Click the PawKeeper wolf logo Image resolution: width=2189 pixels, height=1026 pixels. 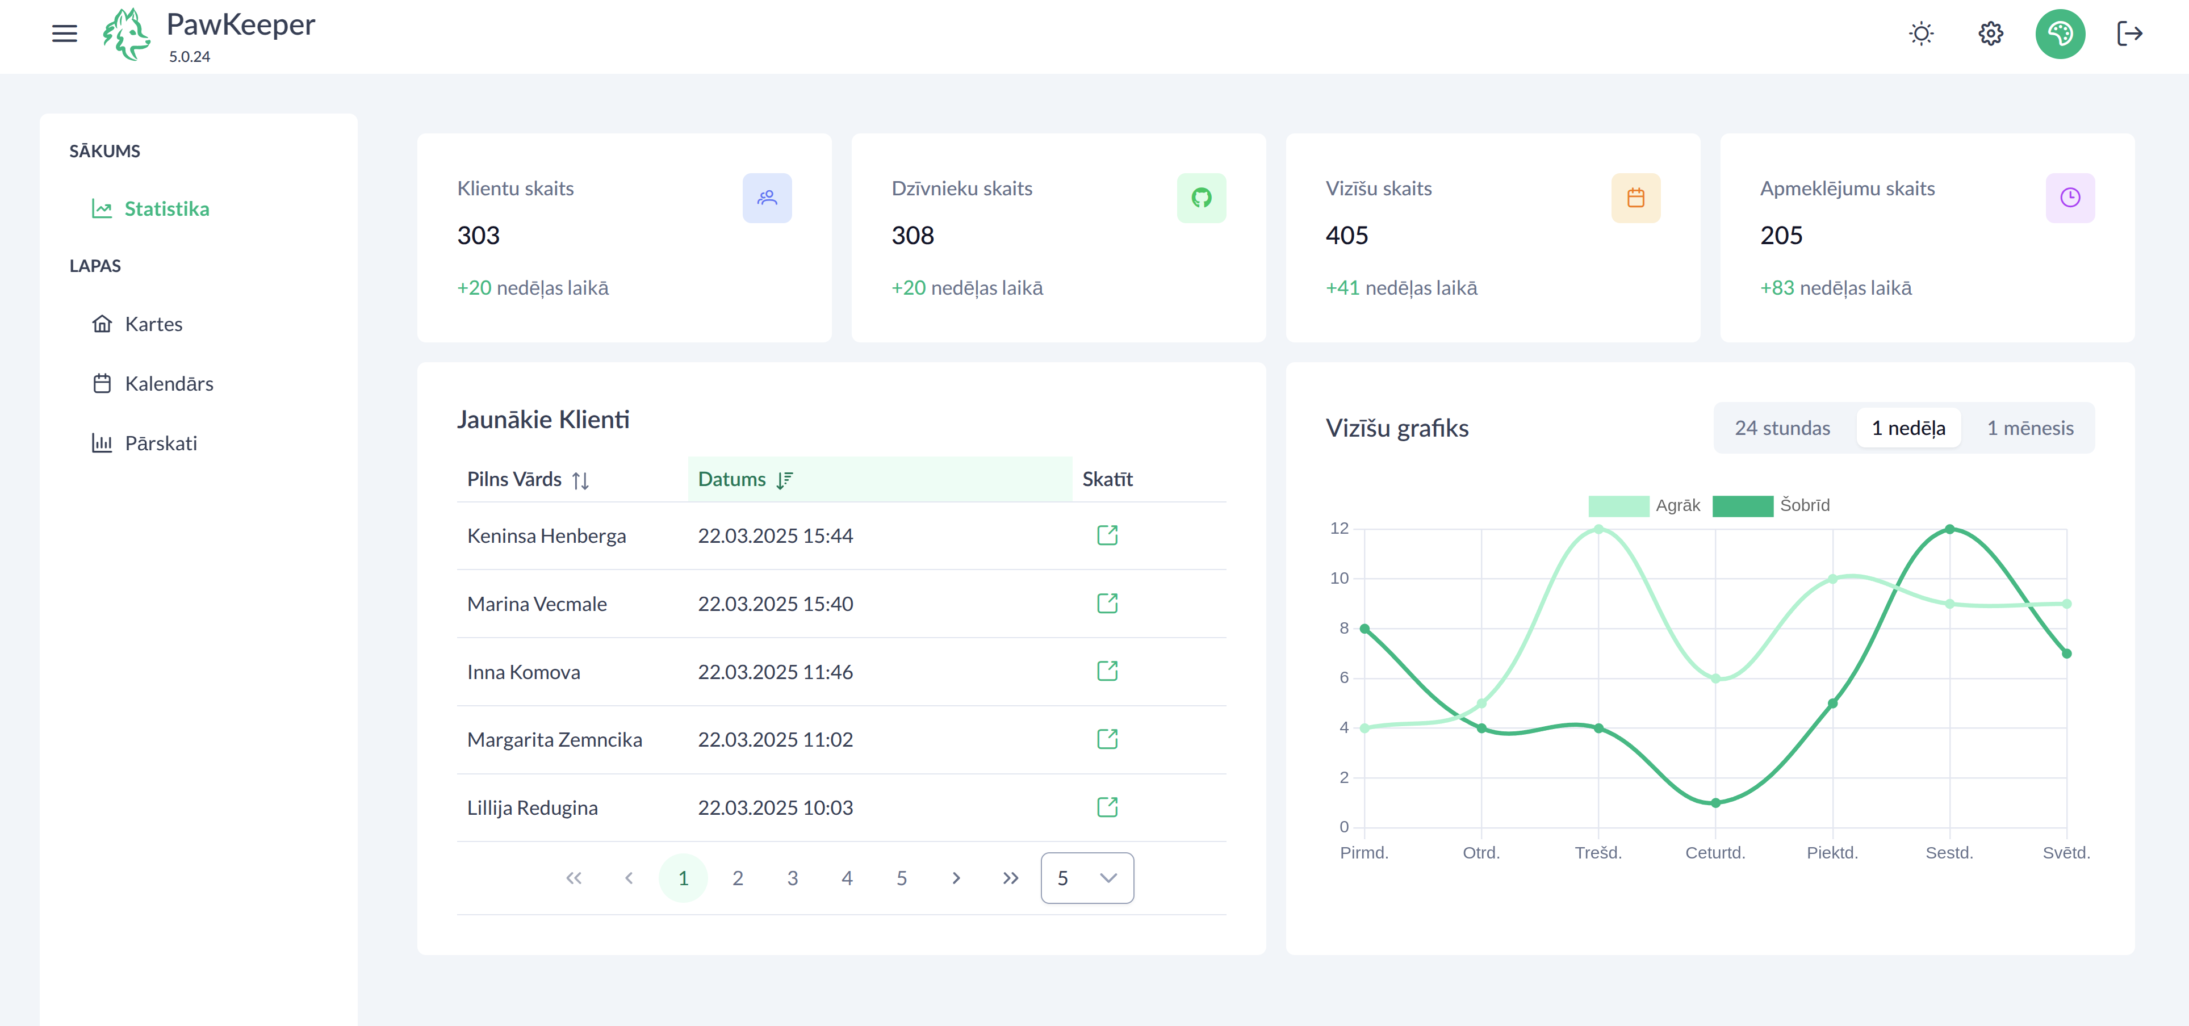pyautogui.click(x=127, y=34)
